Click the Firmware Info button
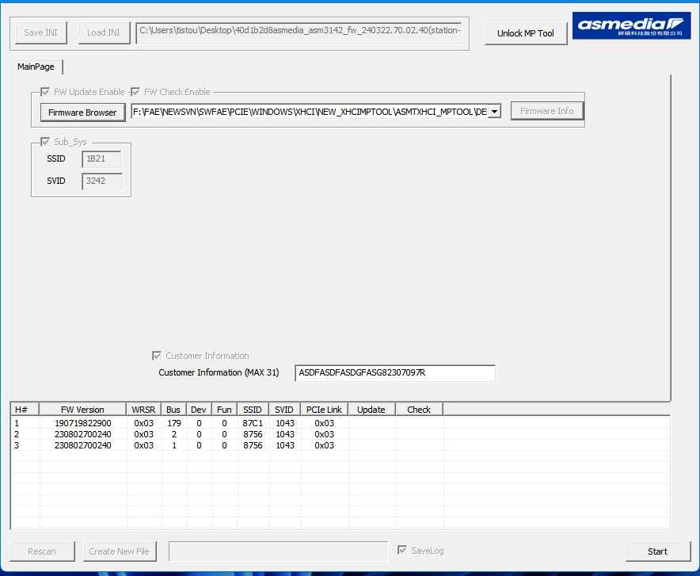700x576 pixels. tap(546, 111)
